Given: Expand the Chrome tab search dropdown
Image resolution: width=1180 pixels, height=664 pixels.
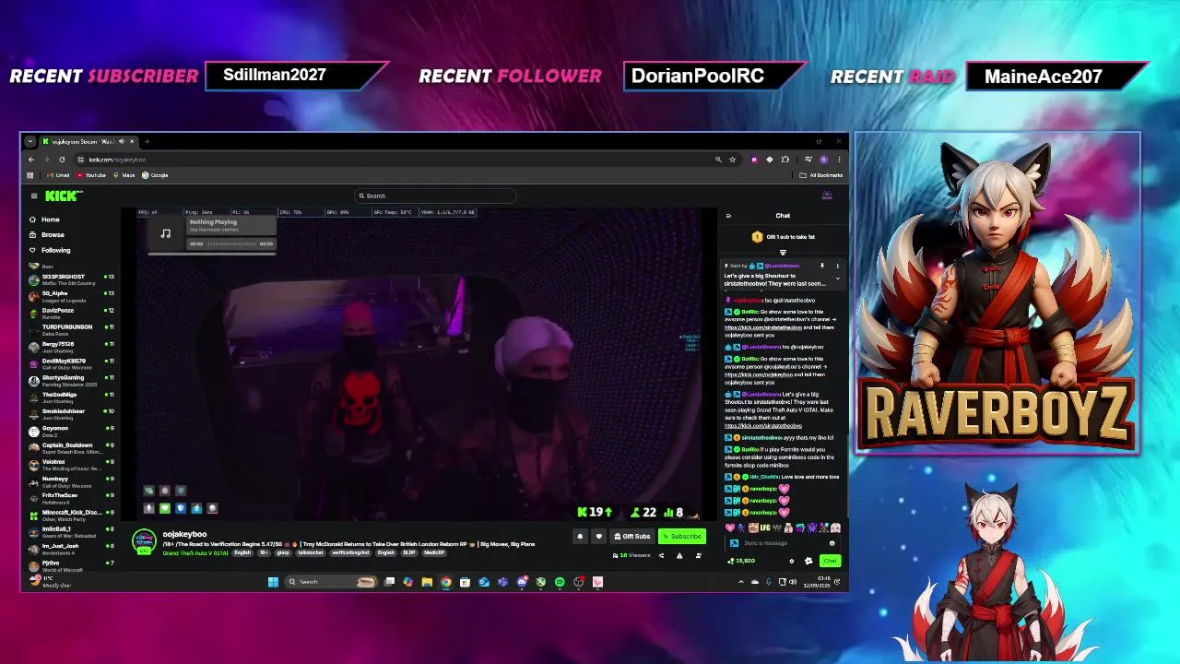Looking at the screenshot, I should (30, 141).
